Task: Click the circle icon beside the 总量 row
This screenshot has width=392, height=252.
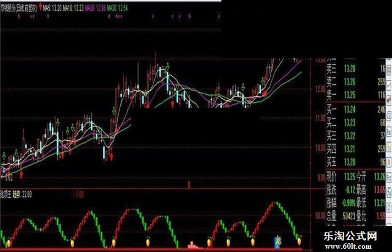Action: [x=389, y=207]
